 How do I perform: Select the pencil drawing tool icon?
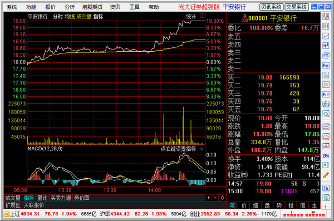coord(326,175)
